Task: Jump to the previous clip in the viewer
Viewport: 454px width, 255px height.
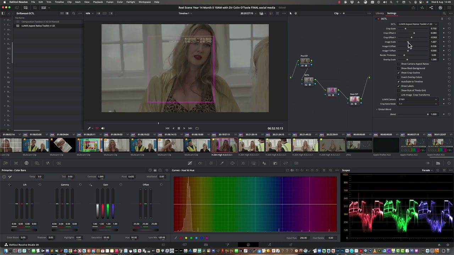Action: [167, 128]
